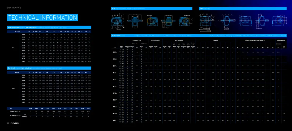Click ratio 1.12 header in Nominal torque table
Screen dimensions: 292x131
tap(33, 32)
